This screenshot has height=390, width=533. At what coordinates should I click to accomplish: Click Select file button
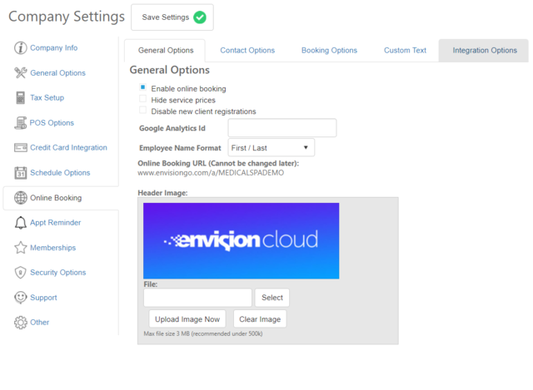pyautogui.click(x=272, y=298)
